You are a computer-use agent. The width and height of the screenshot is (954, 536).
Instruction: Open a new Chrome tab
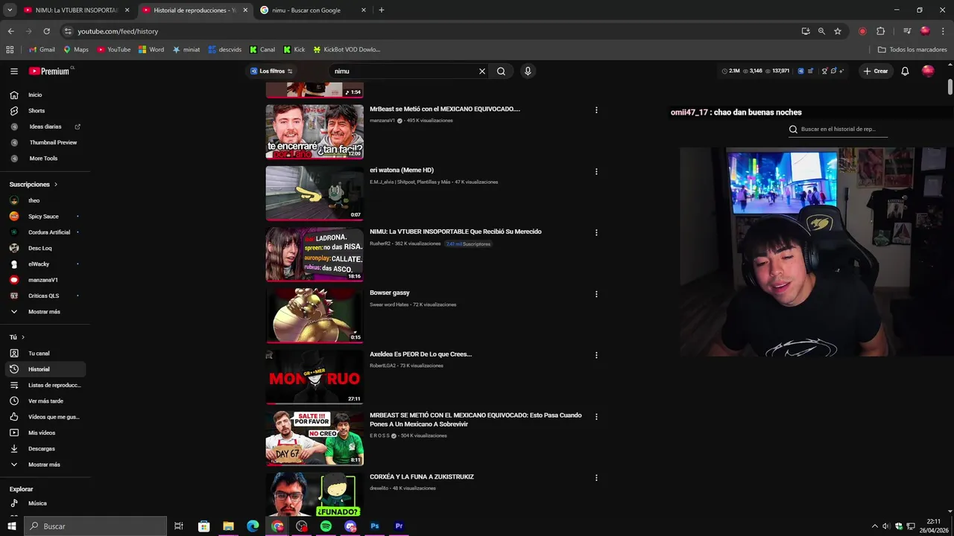pyautogui.click(x=382, y=10)
